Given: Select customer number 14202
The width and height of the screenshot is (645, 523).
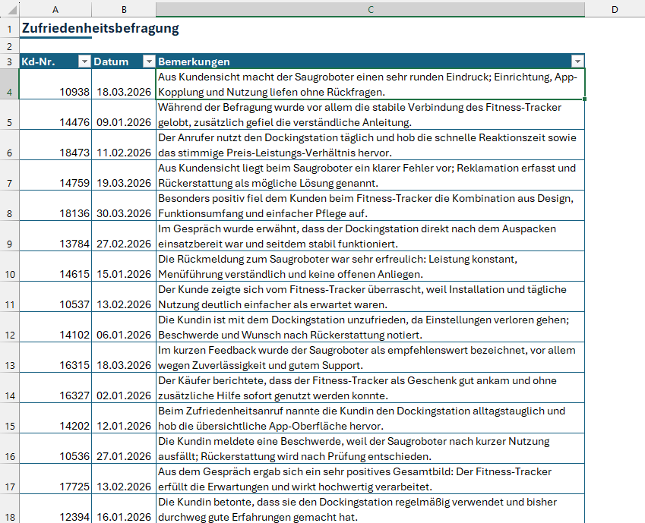Looking at the screenshot, I should (55, 418).
